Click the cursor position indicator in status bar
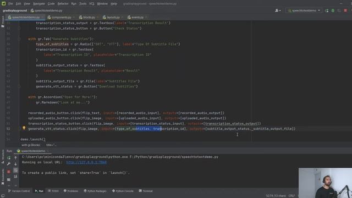Image resolution: width=352 pixels, height=198 pixels. (276, 196)
